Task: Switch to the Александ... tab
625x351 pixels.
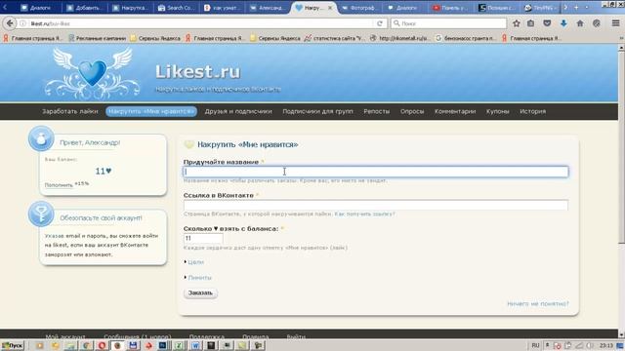Action: tap(267, 8)
